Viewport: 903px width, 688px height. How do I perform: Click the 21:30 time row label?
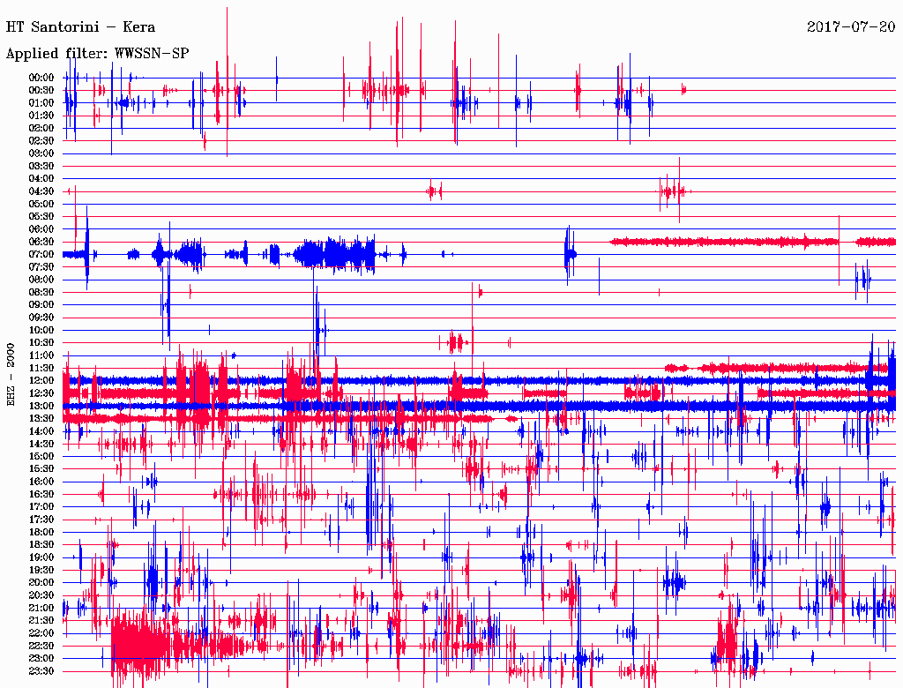41,621
